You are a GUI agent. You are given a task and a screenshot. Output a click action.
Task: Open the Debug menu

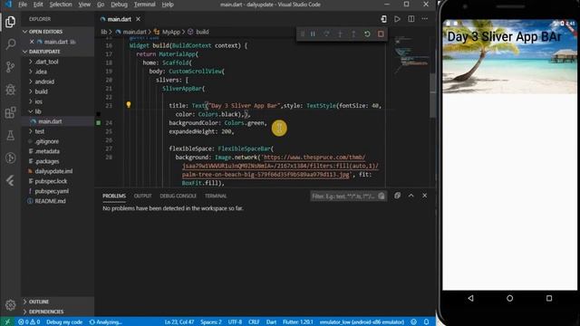click(x=119, y=5)
